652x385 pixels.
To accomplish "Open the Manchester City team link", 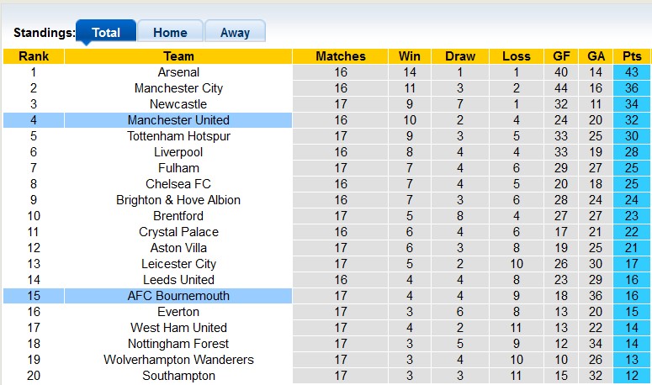I will 178,88.
